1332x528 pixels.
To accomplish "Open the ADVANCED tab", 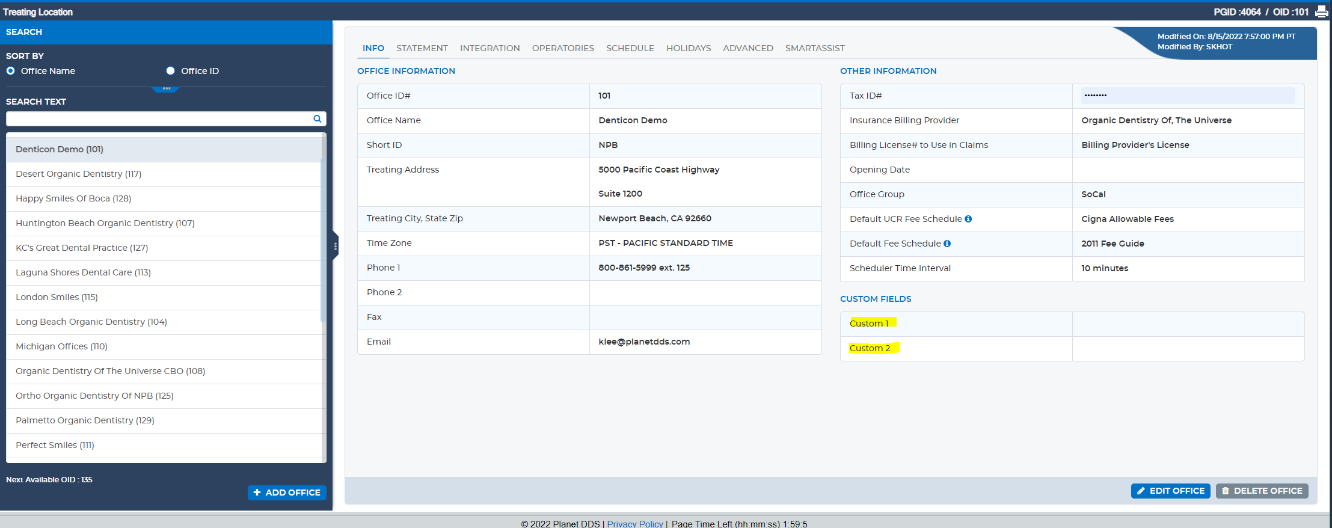I will [748, 48].
